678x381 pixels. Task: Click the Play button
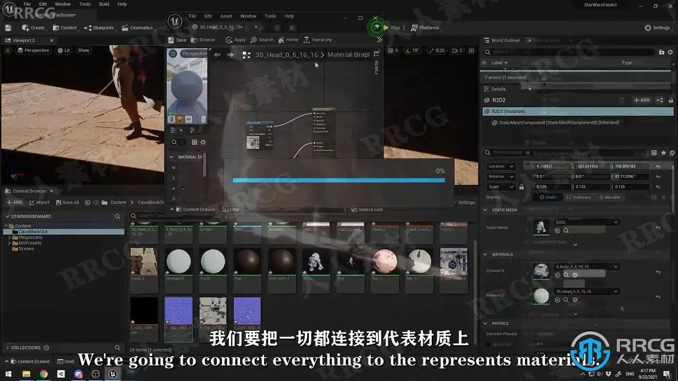392,28
